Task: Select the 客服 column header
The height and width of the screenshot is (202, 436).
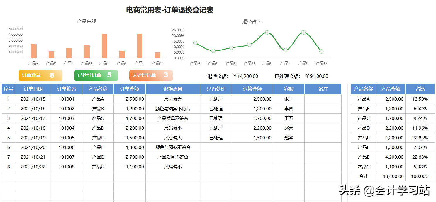Action: (x=289, y=89)
